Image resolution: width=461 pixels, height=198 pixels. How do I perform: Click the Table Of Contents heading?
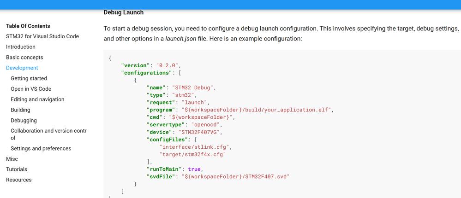(x=28, y=26)
